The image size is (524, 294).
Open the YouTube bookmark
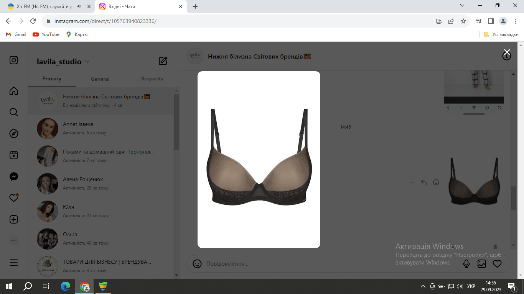coord(46,34)
